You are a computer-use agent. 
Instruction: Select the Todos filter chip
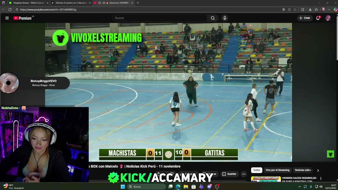point(257,170)
